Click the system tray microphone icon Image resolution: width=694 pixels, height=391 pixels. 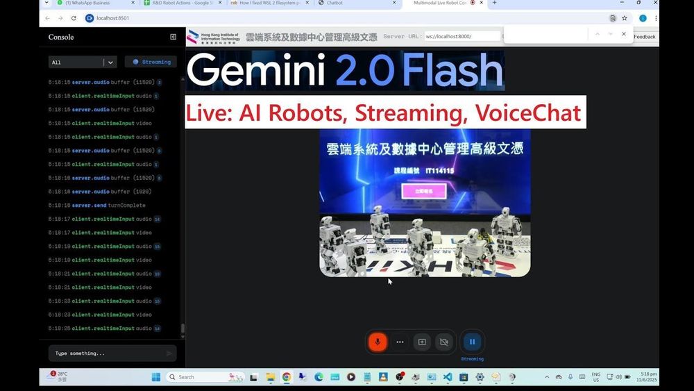pos(570,377)
